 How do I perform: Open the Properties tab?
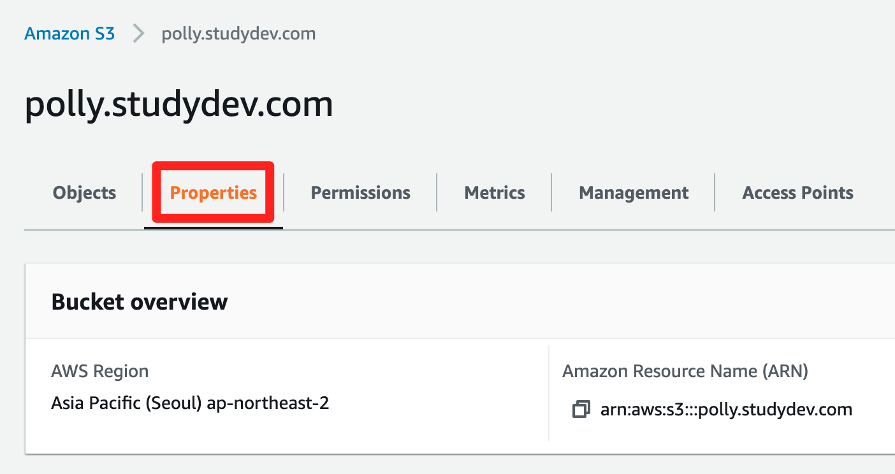coord(214,192)
